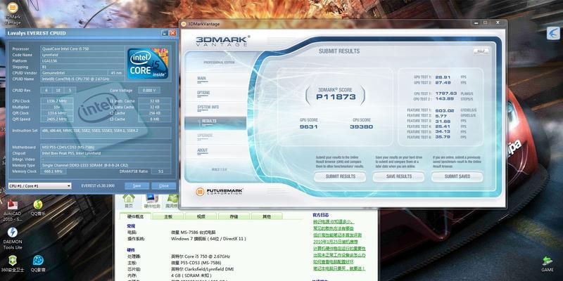Viewport: 563px width, 281px height.
Task: Click the HELP button in 3DMark Vantage
Action: tap(481, 51)
